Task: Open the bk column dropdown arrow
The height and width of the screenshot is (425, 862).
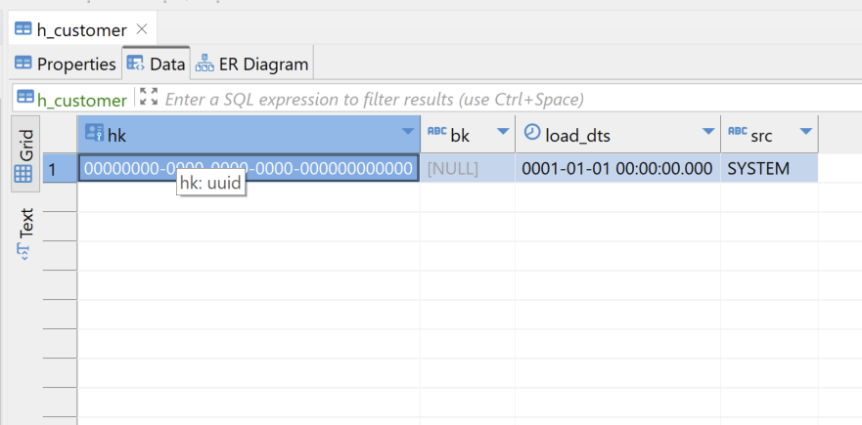Action: point(503,132)
